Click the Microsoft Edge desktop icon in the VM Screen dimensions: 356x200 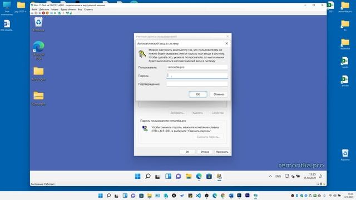tap(38, 51)
